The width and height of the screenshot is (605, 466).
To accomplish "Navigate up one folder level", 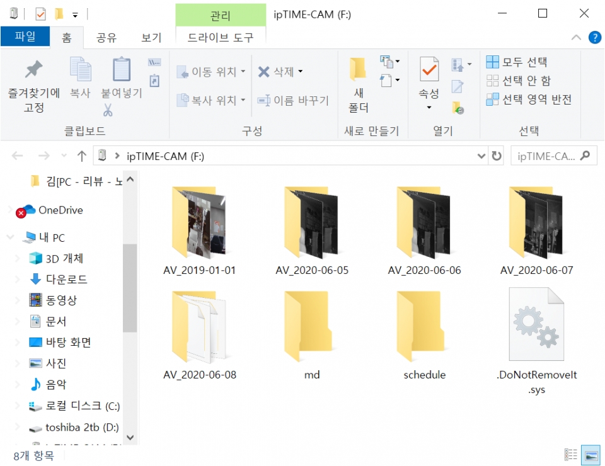I will click(x=81, y=156).
